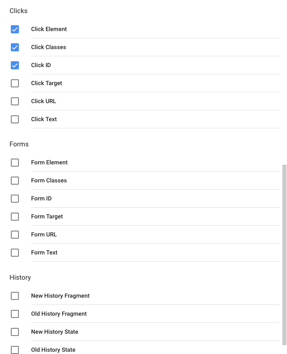Image resolution: width=287 pixels, height=354 pixels.
Task: Enable New History Fragment checkbox
Action: coord(15,296)
